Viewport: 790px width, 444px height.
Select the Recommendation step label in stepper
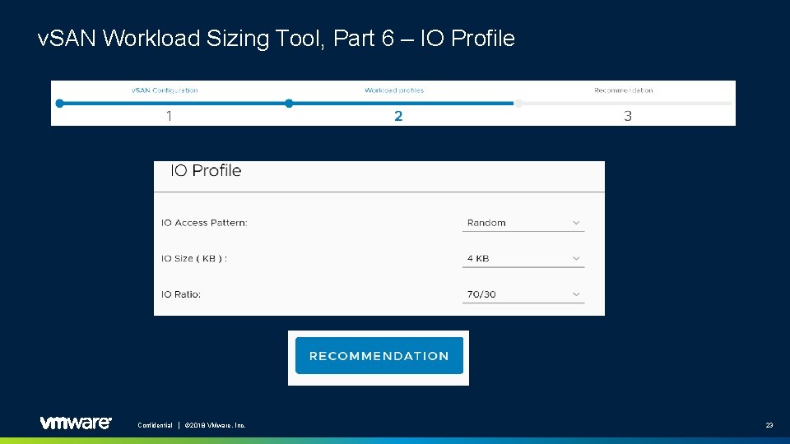click(x=623, y=90)
